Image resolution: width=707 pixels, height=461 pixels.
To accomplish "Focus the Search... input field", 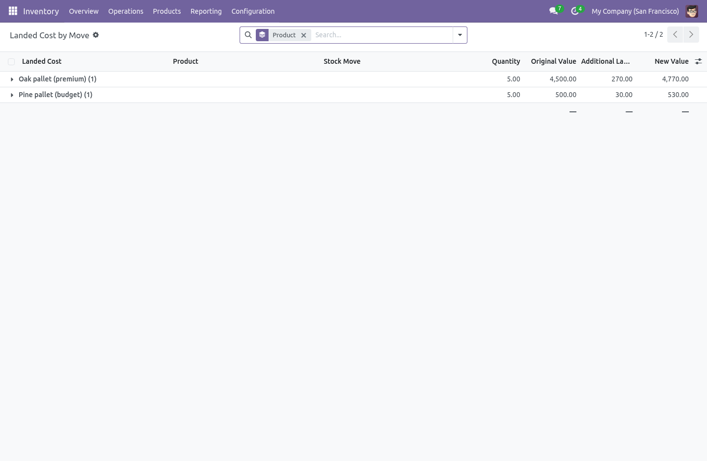I will [x=381, y=35].
